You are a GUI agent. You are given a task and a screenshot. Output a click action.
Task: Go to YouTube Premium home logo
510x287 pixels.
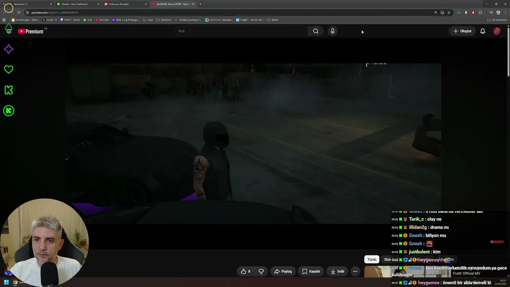pos(31,31)
